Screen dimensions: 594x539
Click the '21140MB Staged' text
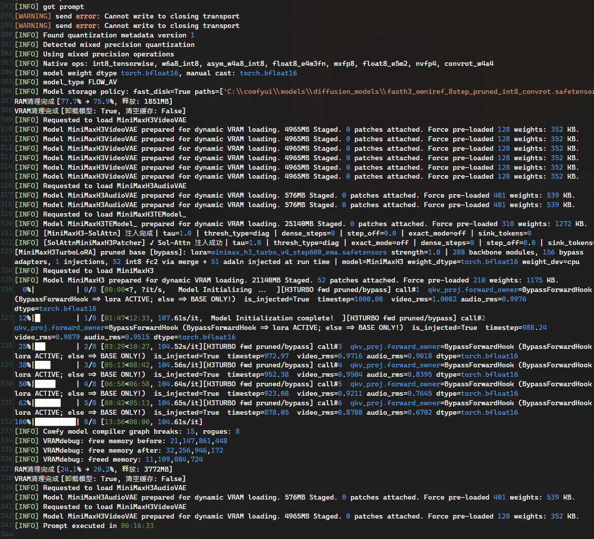point(281,280)
